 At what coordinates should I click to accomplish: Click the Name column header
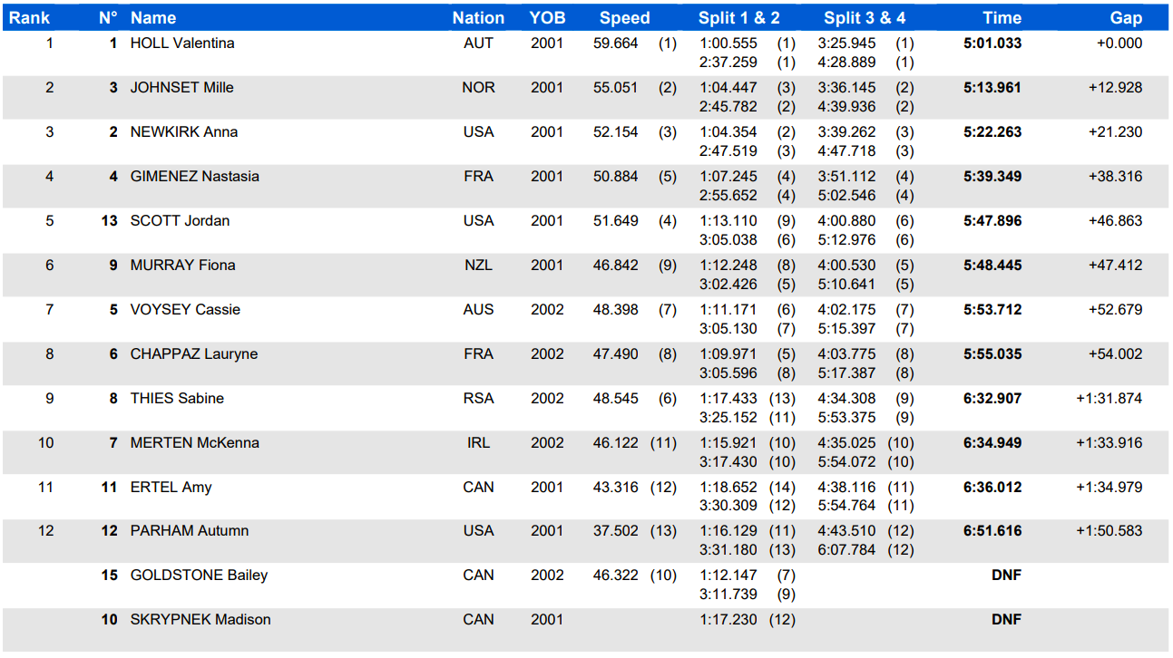pos(153,18)
